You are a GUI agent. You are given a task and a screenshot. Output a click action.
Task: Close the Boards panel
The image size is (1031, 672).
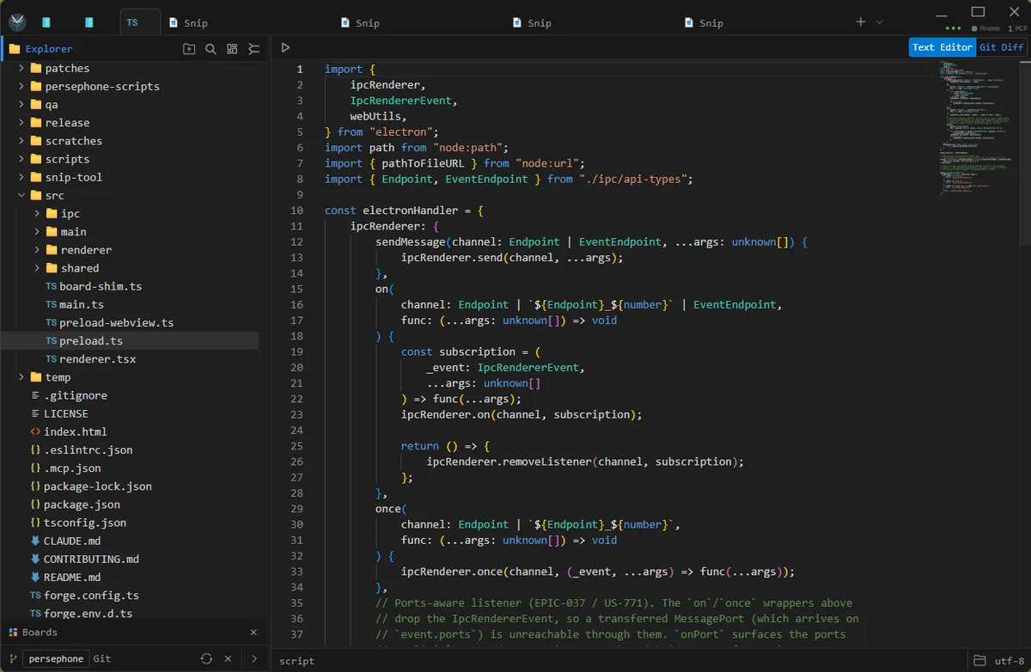click(253, 632)
